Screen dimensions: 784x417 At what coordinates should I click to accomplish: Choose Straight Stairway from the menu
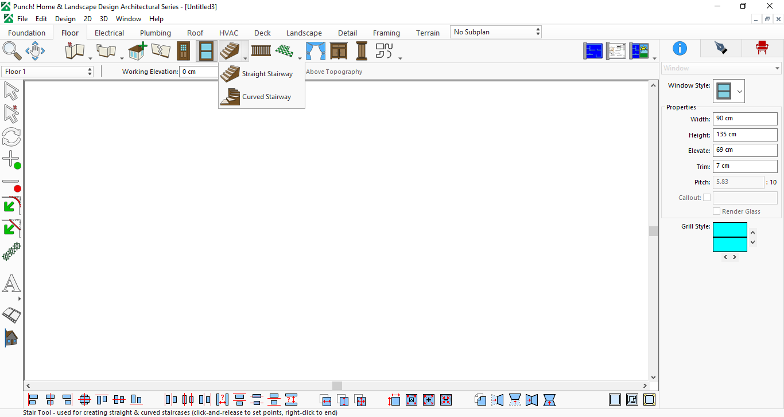[262, 74]
